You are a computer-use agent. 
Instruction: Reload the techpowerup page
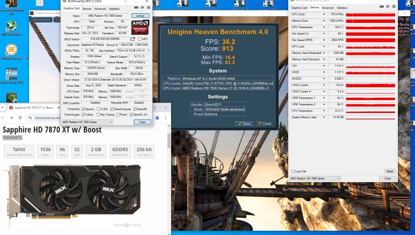coord(20,118)
